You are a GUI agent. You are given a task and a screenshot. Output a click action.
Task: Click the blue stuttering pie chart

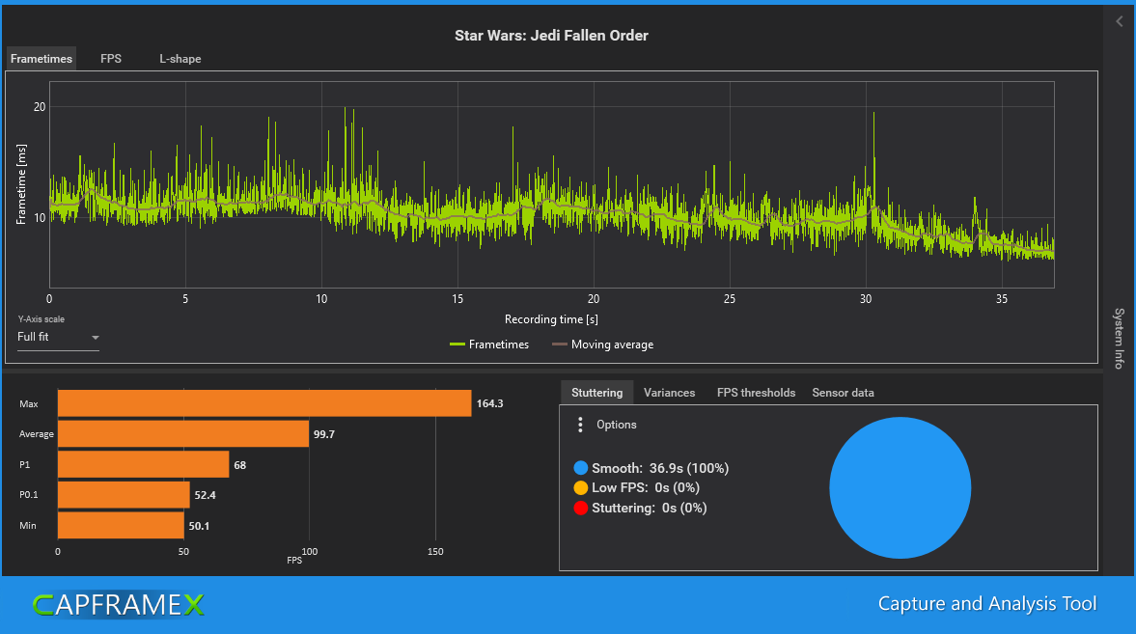tap(900, 487)
